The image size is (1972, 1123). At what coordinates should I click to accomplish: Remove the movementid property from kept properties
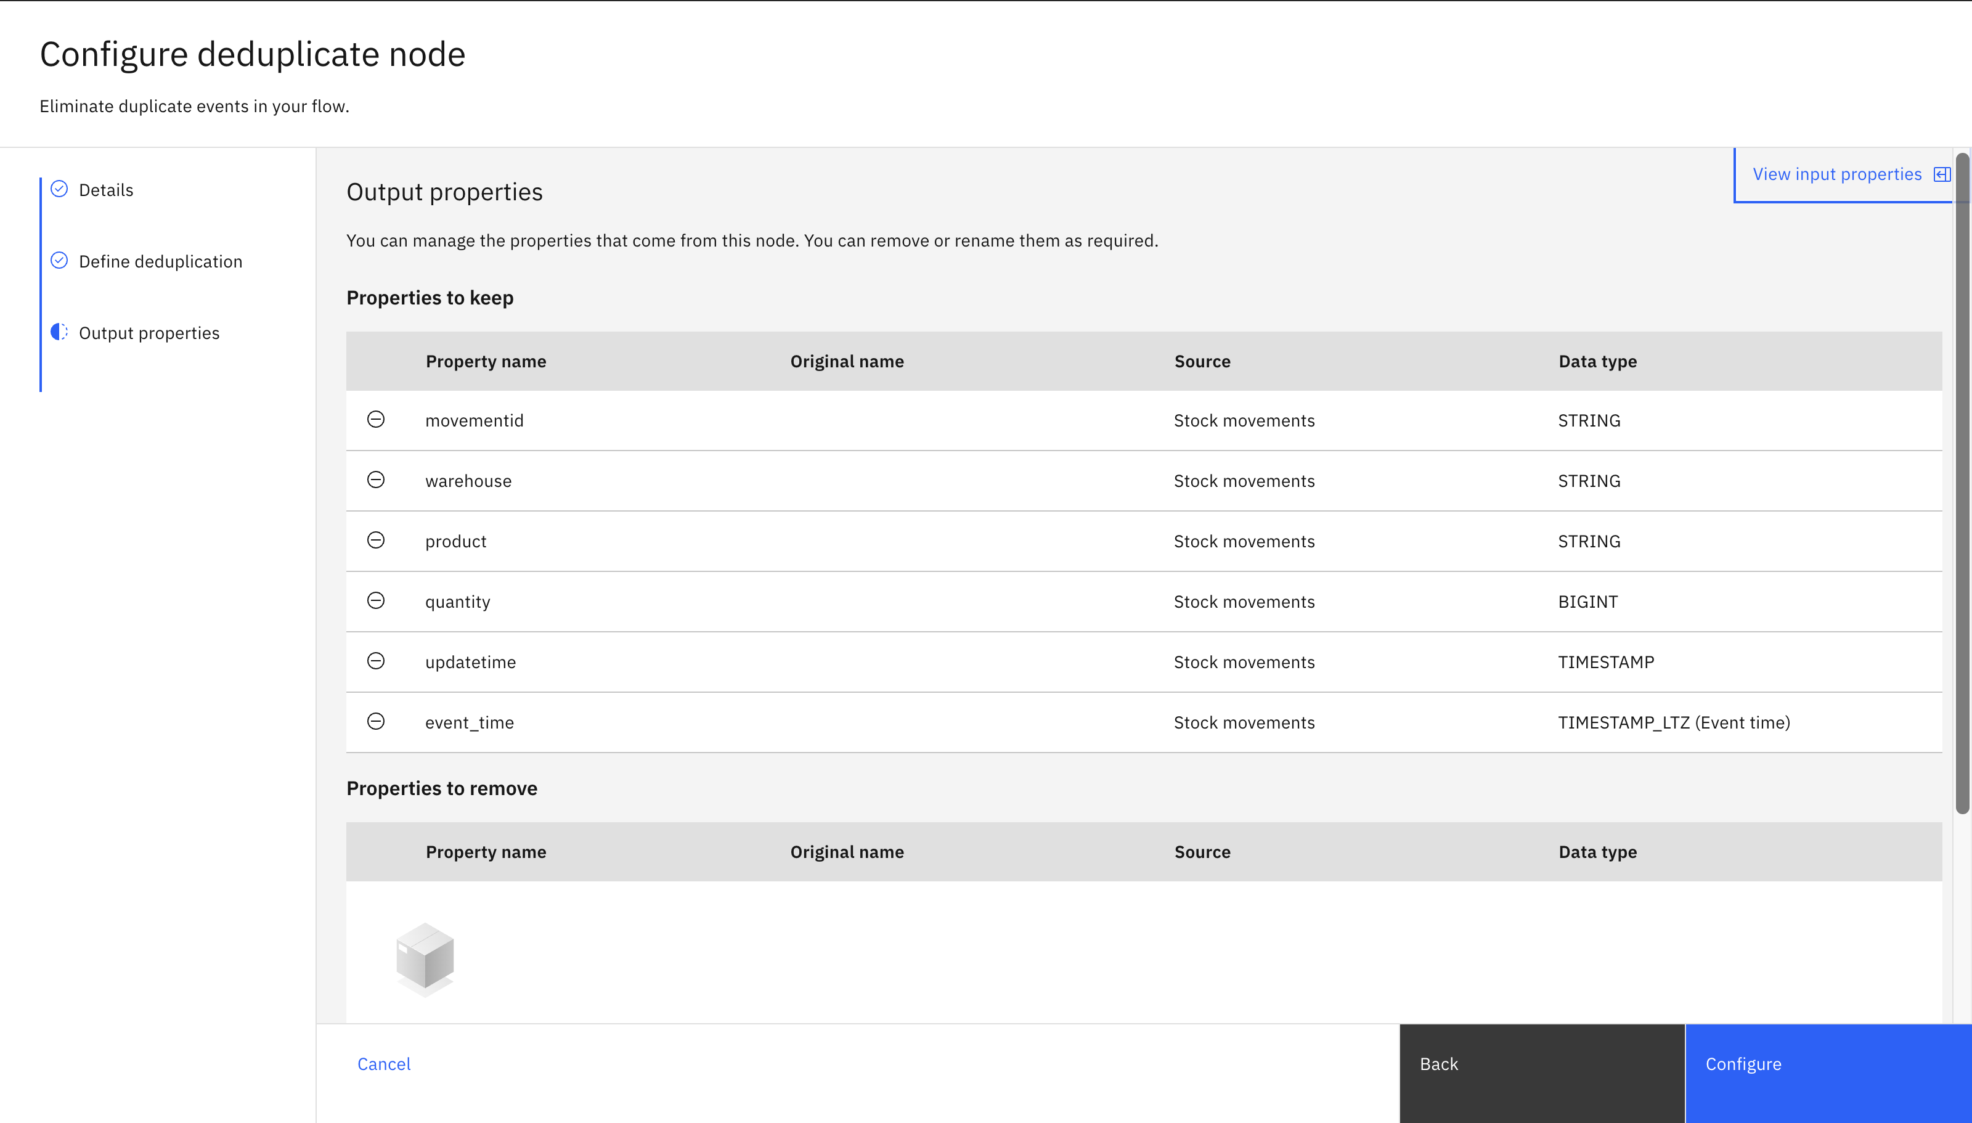click(376, 420)
